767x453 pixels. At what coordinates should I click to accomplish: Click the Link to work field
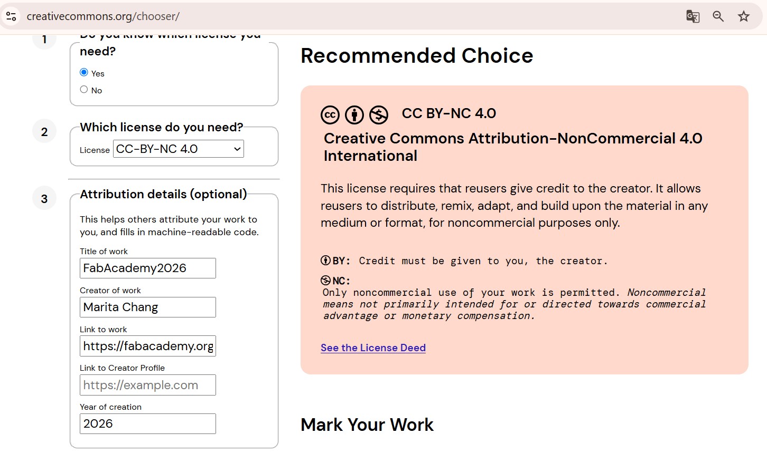(148, 346)
